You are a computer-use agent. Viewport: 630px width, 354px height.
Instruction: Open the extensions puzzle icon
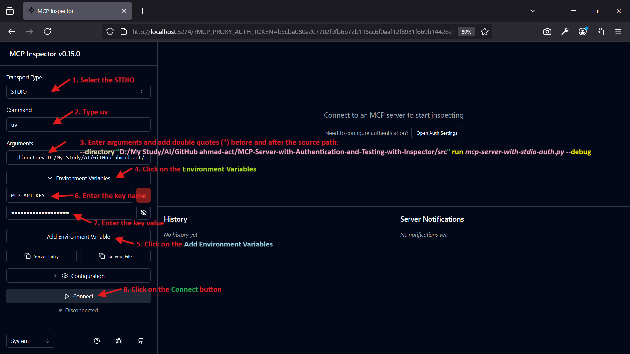click(601, 32)
